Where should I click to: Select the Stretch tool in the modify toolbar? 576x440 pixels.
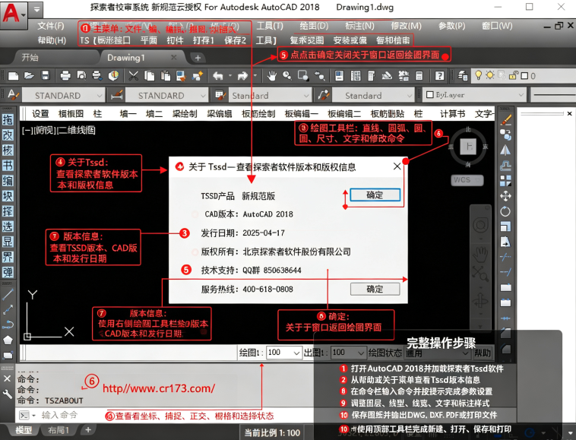pyautogui.click(x=505, y=242)
